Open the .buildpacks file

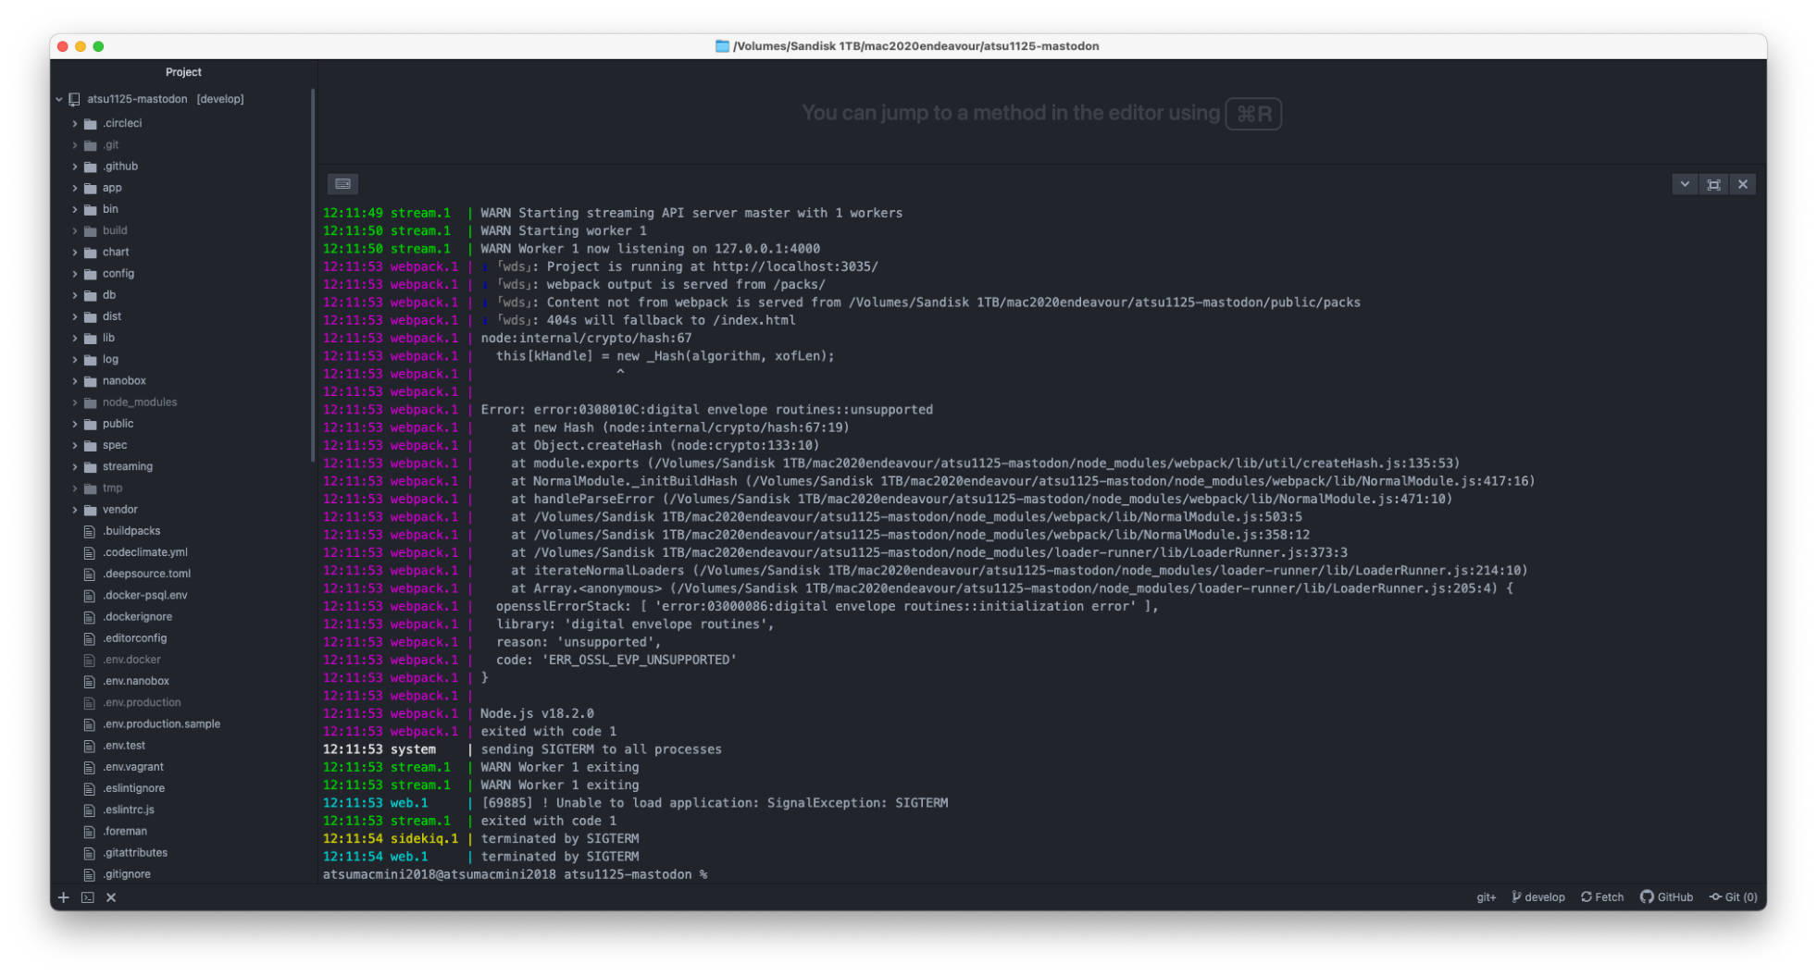(131, 531)
